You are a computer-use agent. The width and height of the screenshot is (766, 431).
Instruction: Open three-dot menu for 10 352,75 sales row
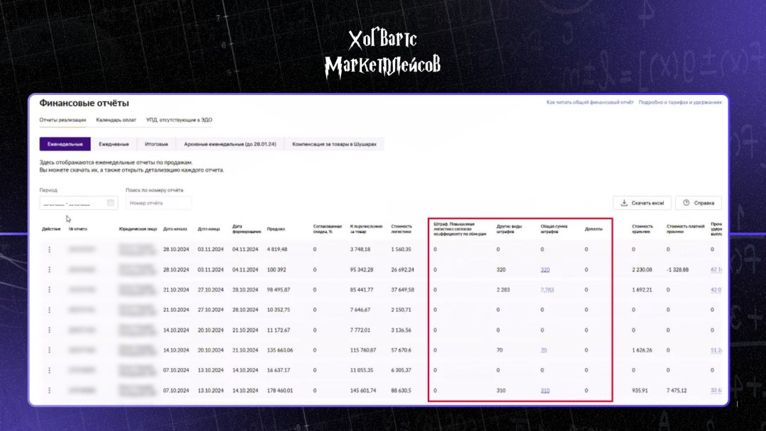click(x=49, y=310)
